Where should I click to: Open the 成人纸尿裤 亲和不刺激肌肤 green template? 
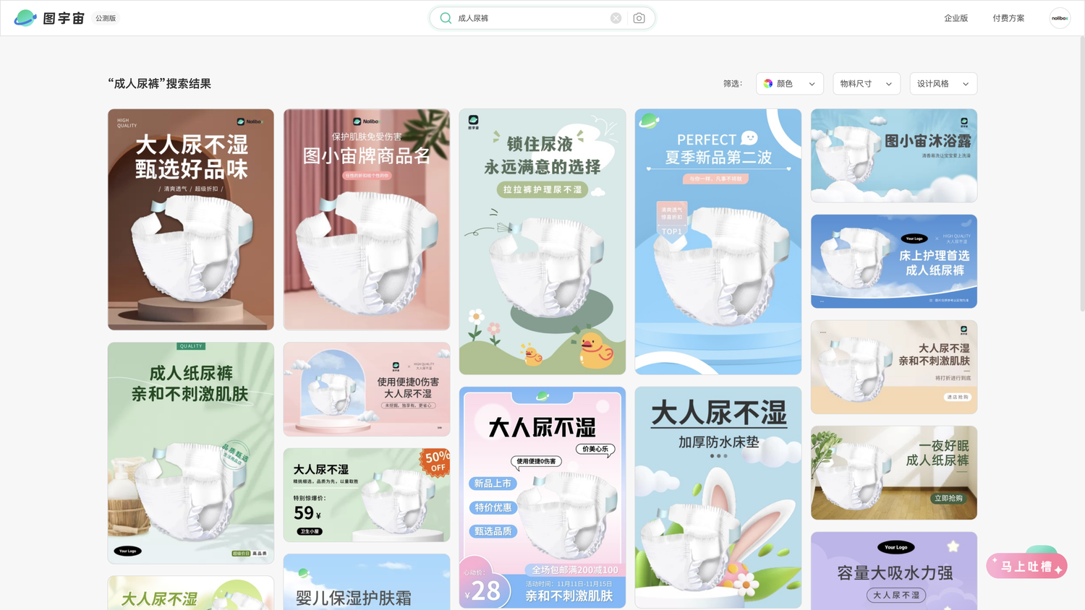click(191, 453)
